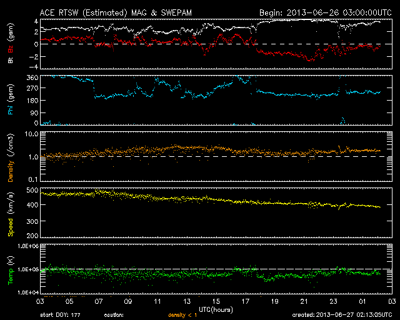Click the "19" hour label on the time axis
Image resolution: width=400 pixels, height=320 pixels.
275,301
